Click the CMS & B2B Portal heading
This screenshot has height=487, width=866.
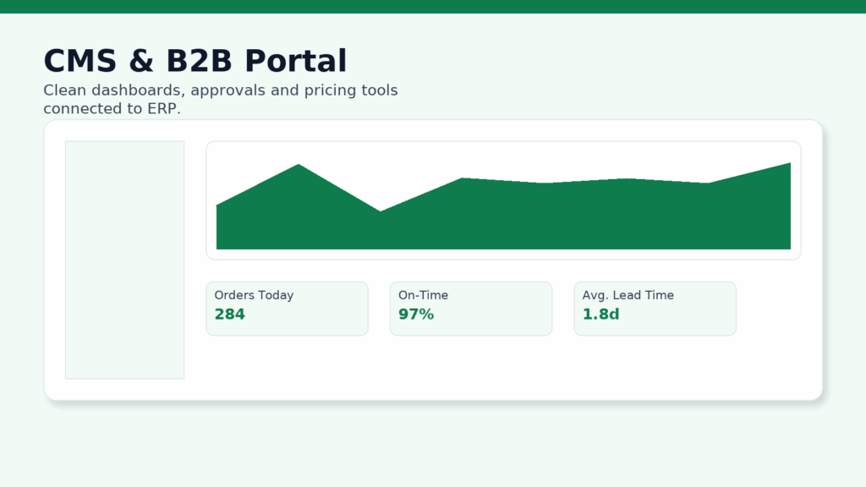(195, 60)
